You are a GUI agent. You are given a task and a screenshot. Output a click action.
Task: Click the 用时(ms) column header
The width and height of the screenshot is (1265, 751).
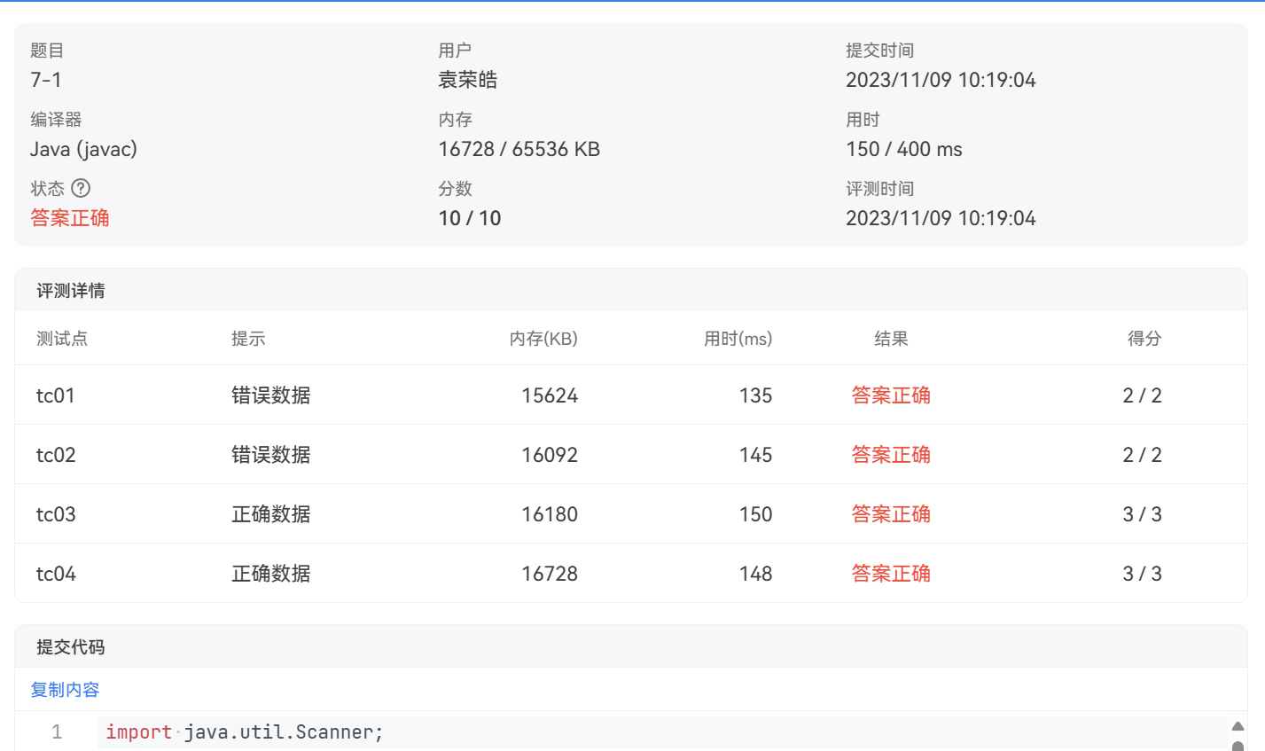[x=738, y=339]
